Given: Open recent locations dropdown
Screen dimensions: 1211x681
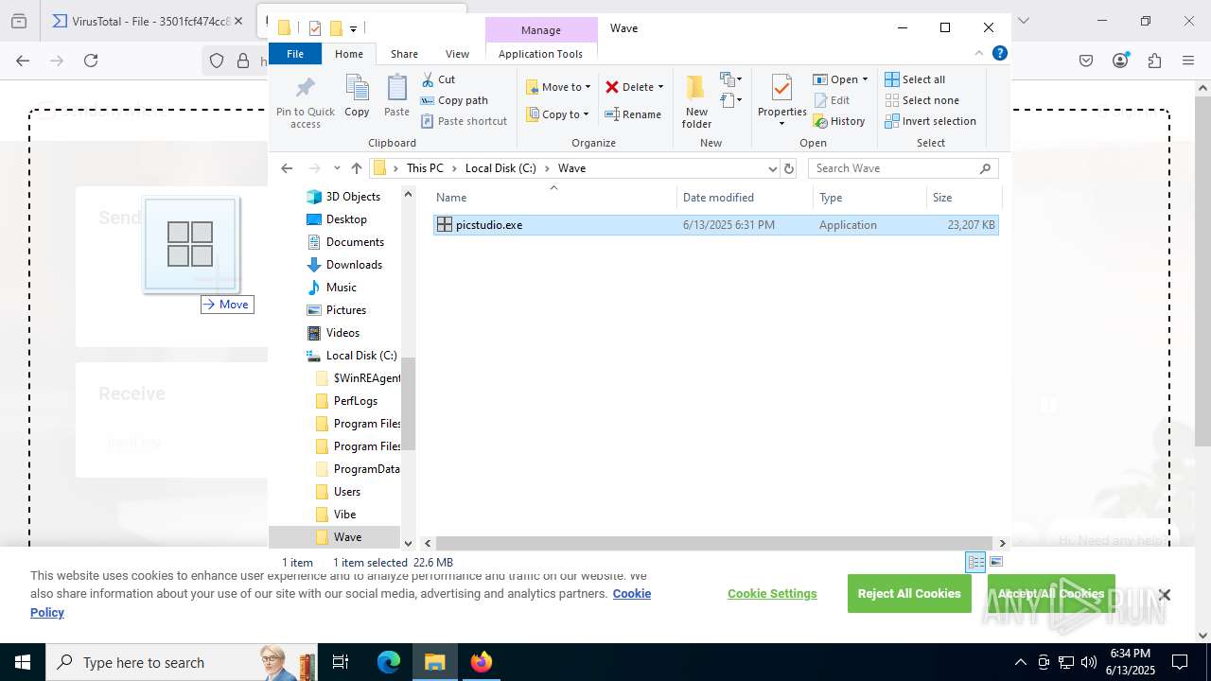Looking at the screenshot, I should (x=337, y=168).
